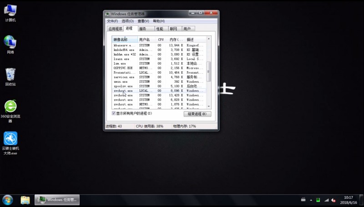Select svchost.exe using 13,428 K
The width and height of the screenshot is (364, 207).
click(159, 95)
